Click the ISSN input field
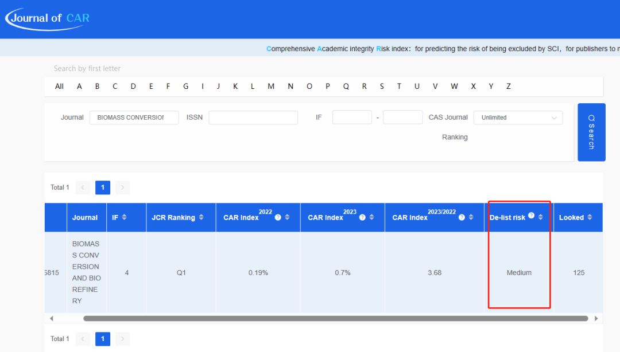This screenshot has height=352, width=620. tap(253, 118)
